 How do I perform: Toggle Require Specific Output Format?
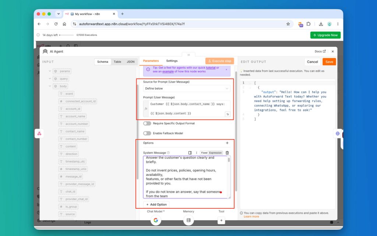pos(147,123)
